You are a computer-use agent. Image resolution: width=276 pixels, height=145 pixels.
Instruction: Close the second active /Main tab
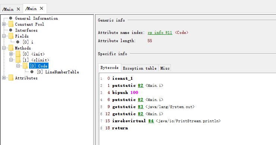[41, 9]
